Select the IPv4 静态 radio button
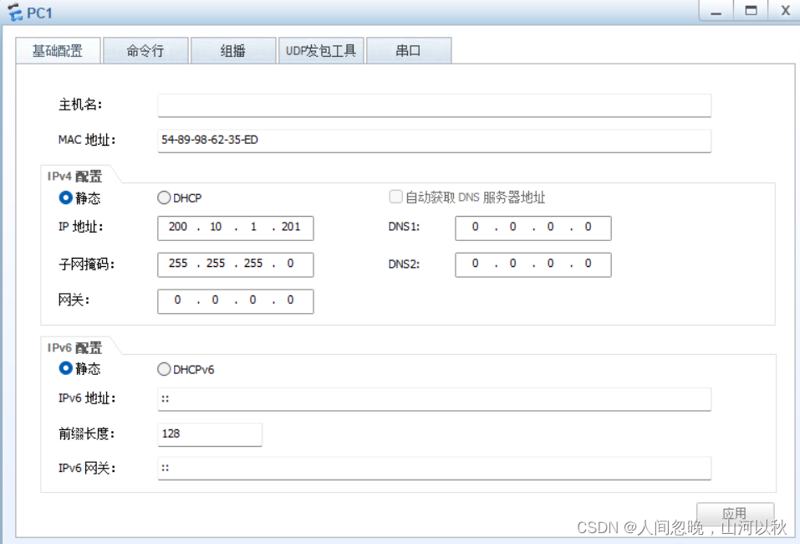 65,198
